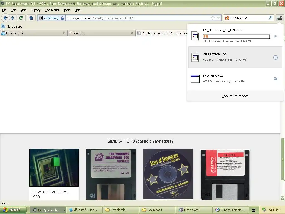Click the HC2Setup.exe download entry name
Image resolution: width=285 pixels, height=214 pixels.
pyautogui.click(x=213, y=76)
